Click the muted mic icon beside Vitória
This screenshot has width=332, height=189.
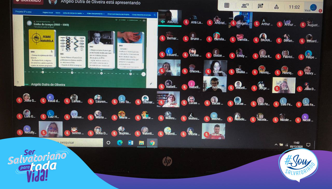[x=183, y=134]
